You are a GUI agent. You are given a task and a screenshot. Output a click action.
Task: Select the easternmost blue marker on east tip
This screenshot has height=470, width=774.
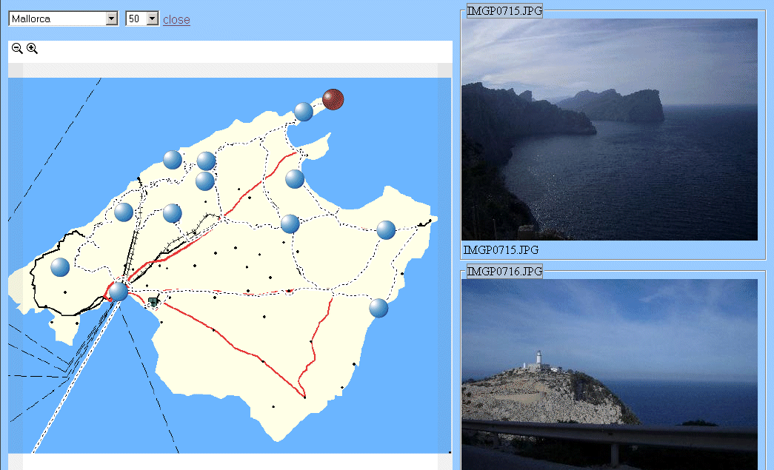pos(386,230)
